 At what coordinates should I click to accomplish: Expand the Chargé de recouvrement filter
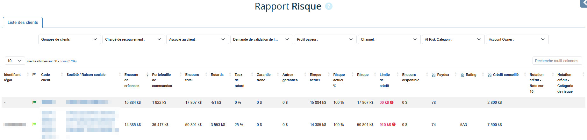[x=133, y=39]
